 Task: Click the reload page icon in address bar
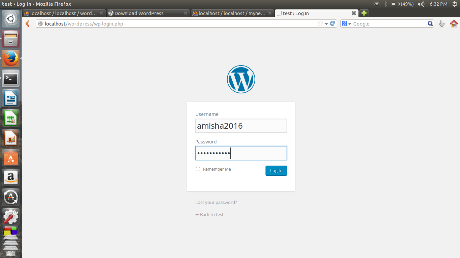click(x=333, y=24)
